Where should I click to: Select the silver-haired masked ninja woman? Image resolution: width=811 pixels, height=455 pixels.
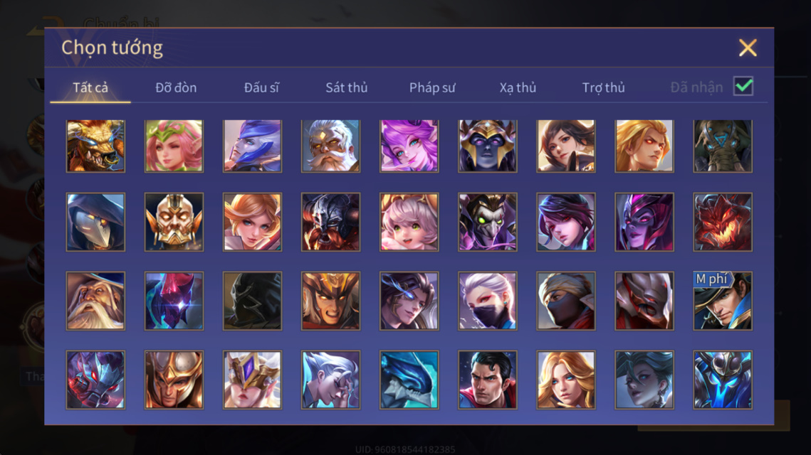487,301
